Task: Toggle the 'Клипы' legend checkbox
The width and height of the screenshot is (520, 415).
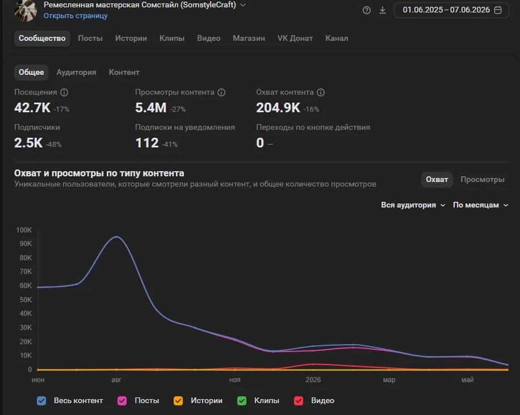Action: click(x=242, y=401)
